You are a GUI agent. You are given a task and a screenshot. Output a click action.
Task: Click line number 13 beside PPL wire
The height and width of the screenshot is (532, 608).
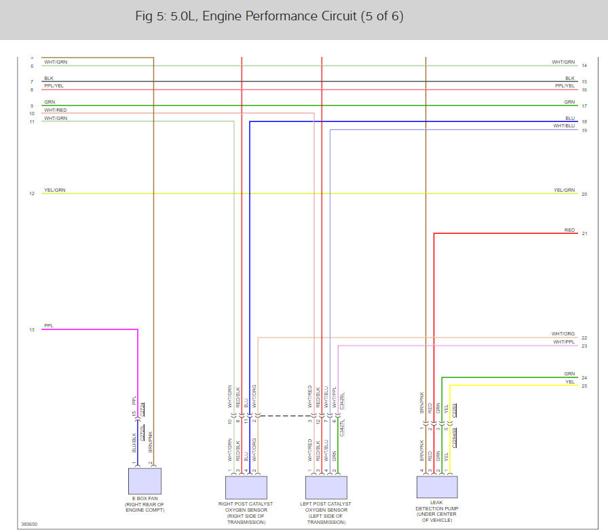[x=32, y=330]
